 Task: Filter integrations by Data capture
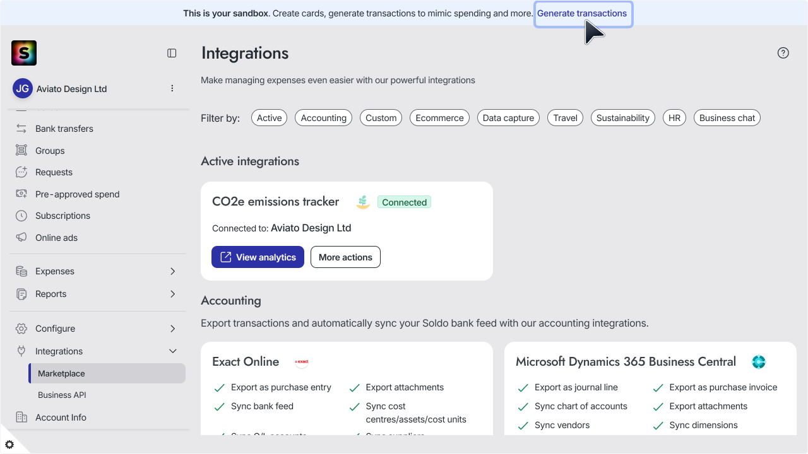pyautogui.click(x=509, y=118)
